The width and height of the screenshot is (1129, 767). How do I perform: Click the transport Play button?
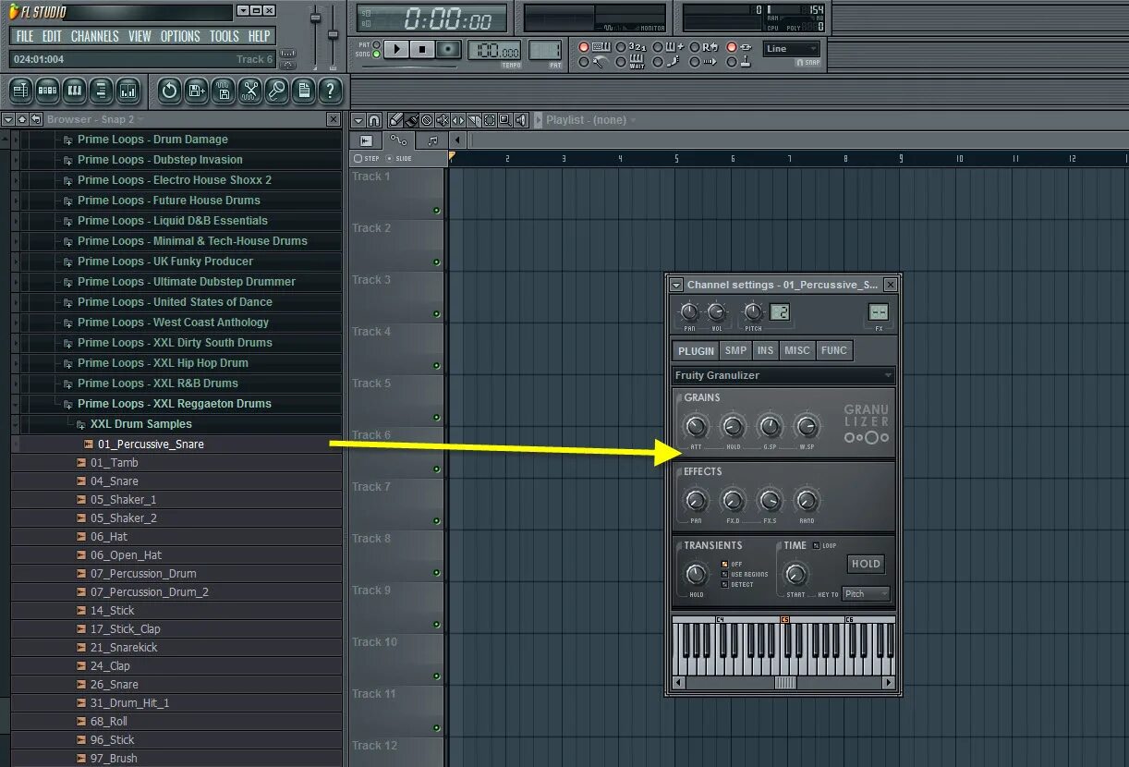tap(396, 49)
